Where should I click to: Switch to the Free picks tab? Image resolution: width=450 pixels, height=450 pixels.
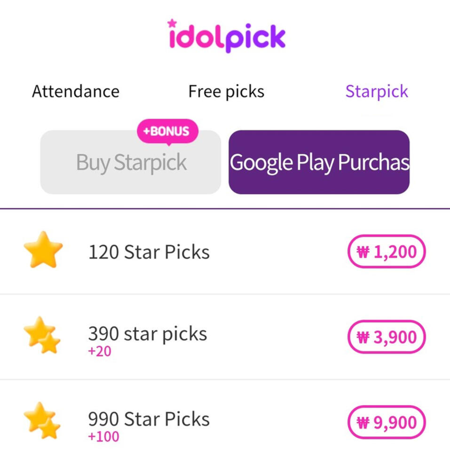coord(226,91)
